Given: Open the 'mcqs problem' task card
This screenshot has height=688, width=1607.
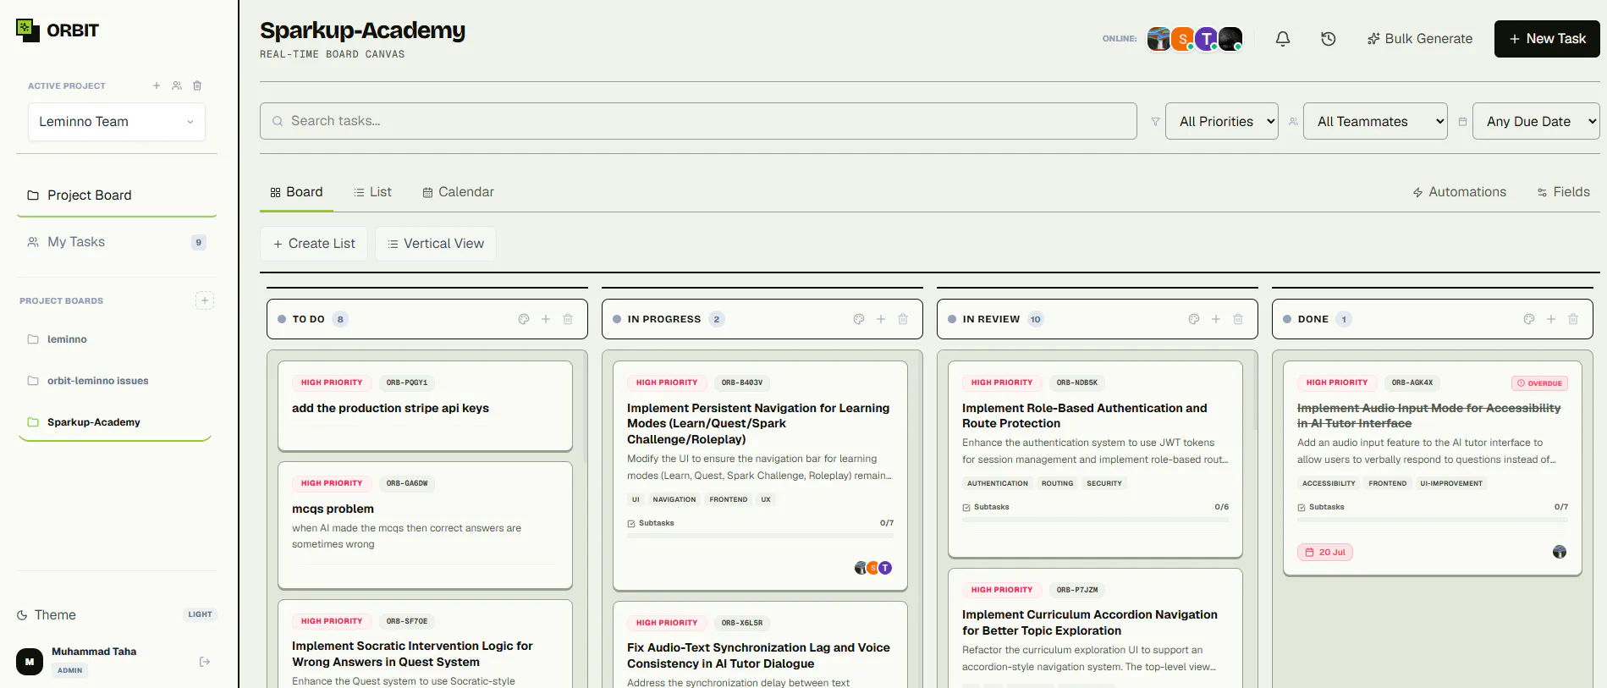Looking at the screenshot, I should (425, 525).
